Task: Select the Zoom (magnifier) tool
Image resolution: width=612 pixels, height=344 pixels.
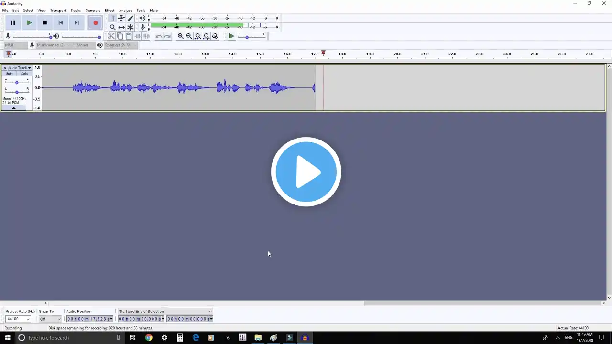Action: [x=113, y=27]
